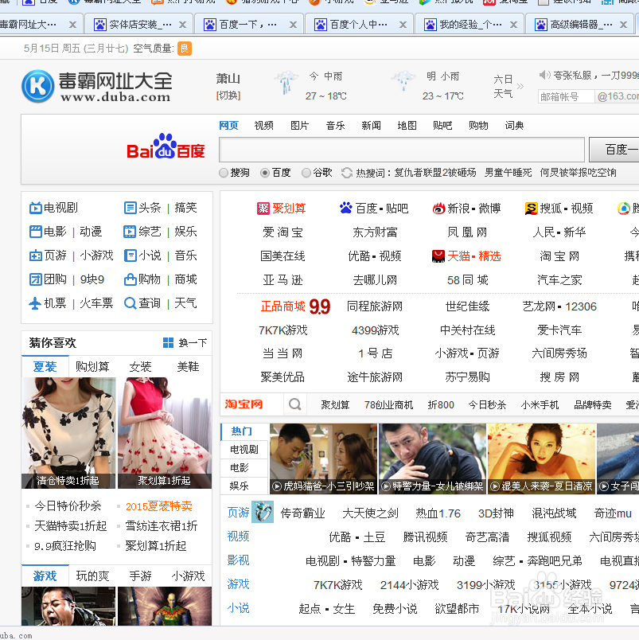Select the 搜狗 search engine radio

pyautogui.click(x=224, y=173)
